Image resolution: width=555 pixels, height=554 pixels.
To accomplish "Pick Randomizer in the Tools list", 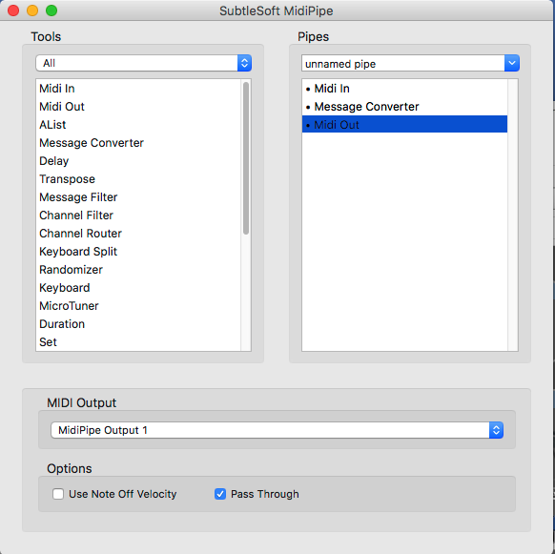I will tap(138, 270).
